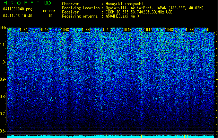
Task: Click the kHz axis unit label
Action: [3, 28]
